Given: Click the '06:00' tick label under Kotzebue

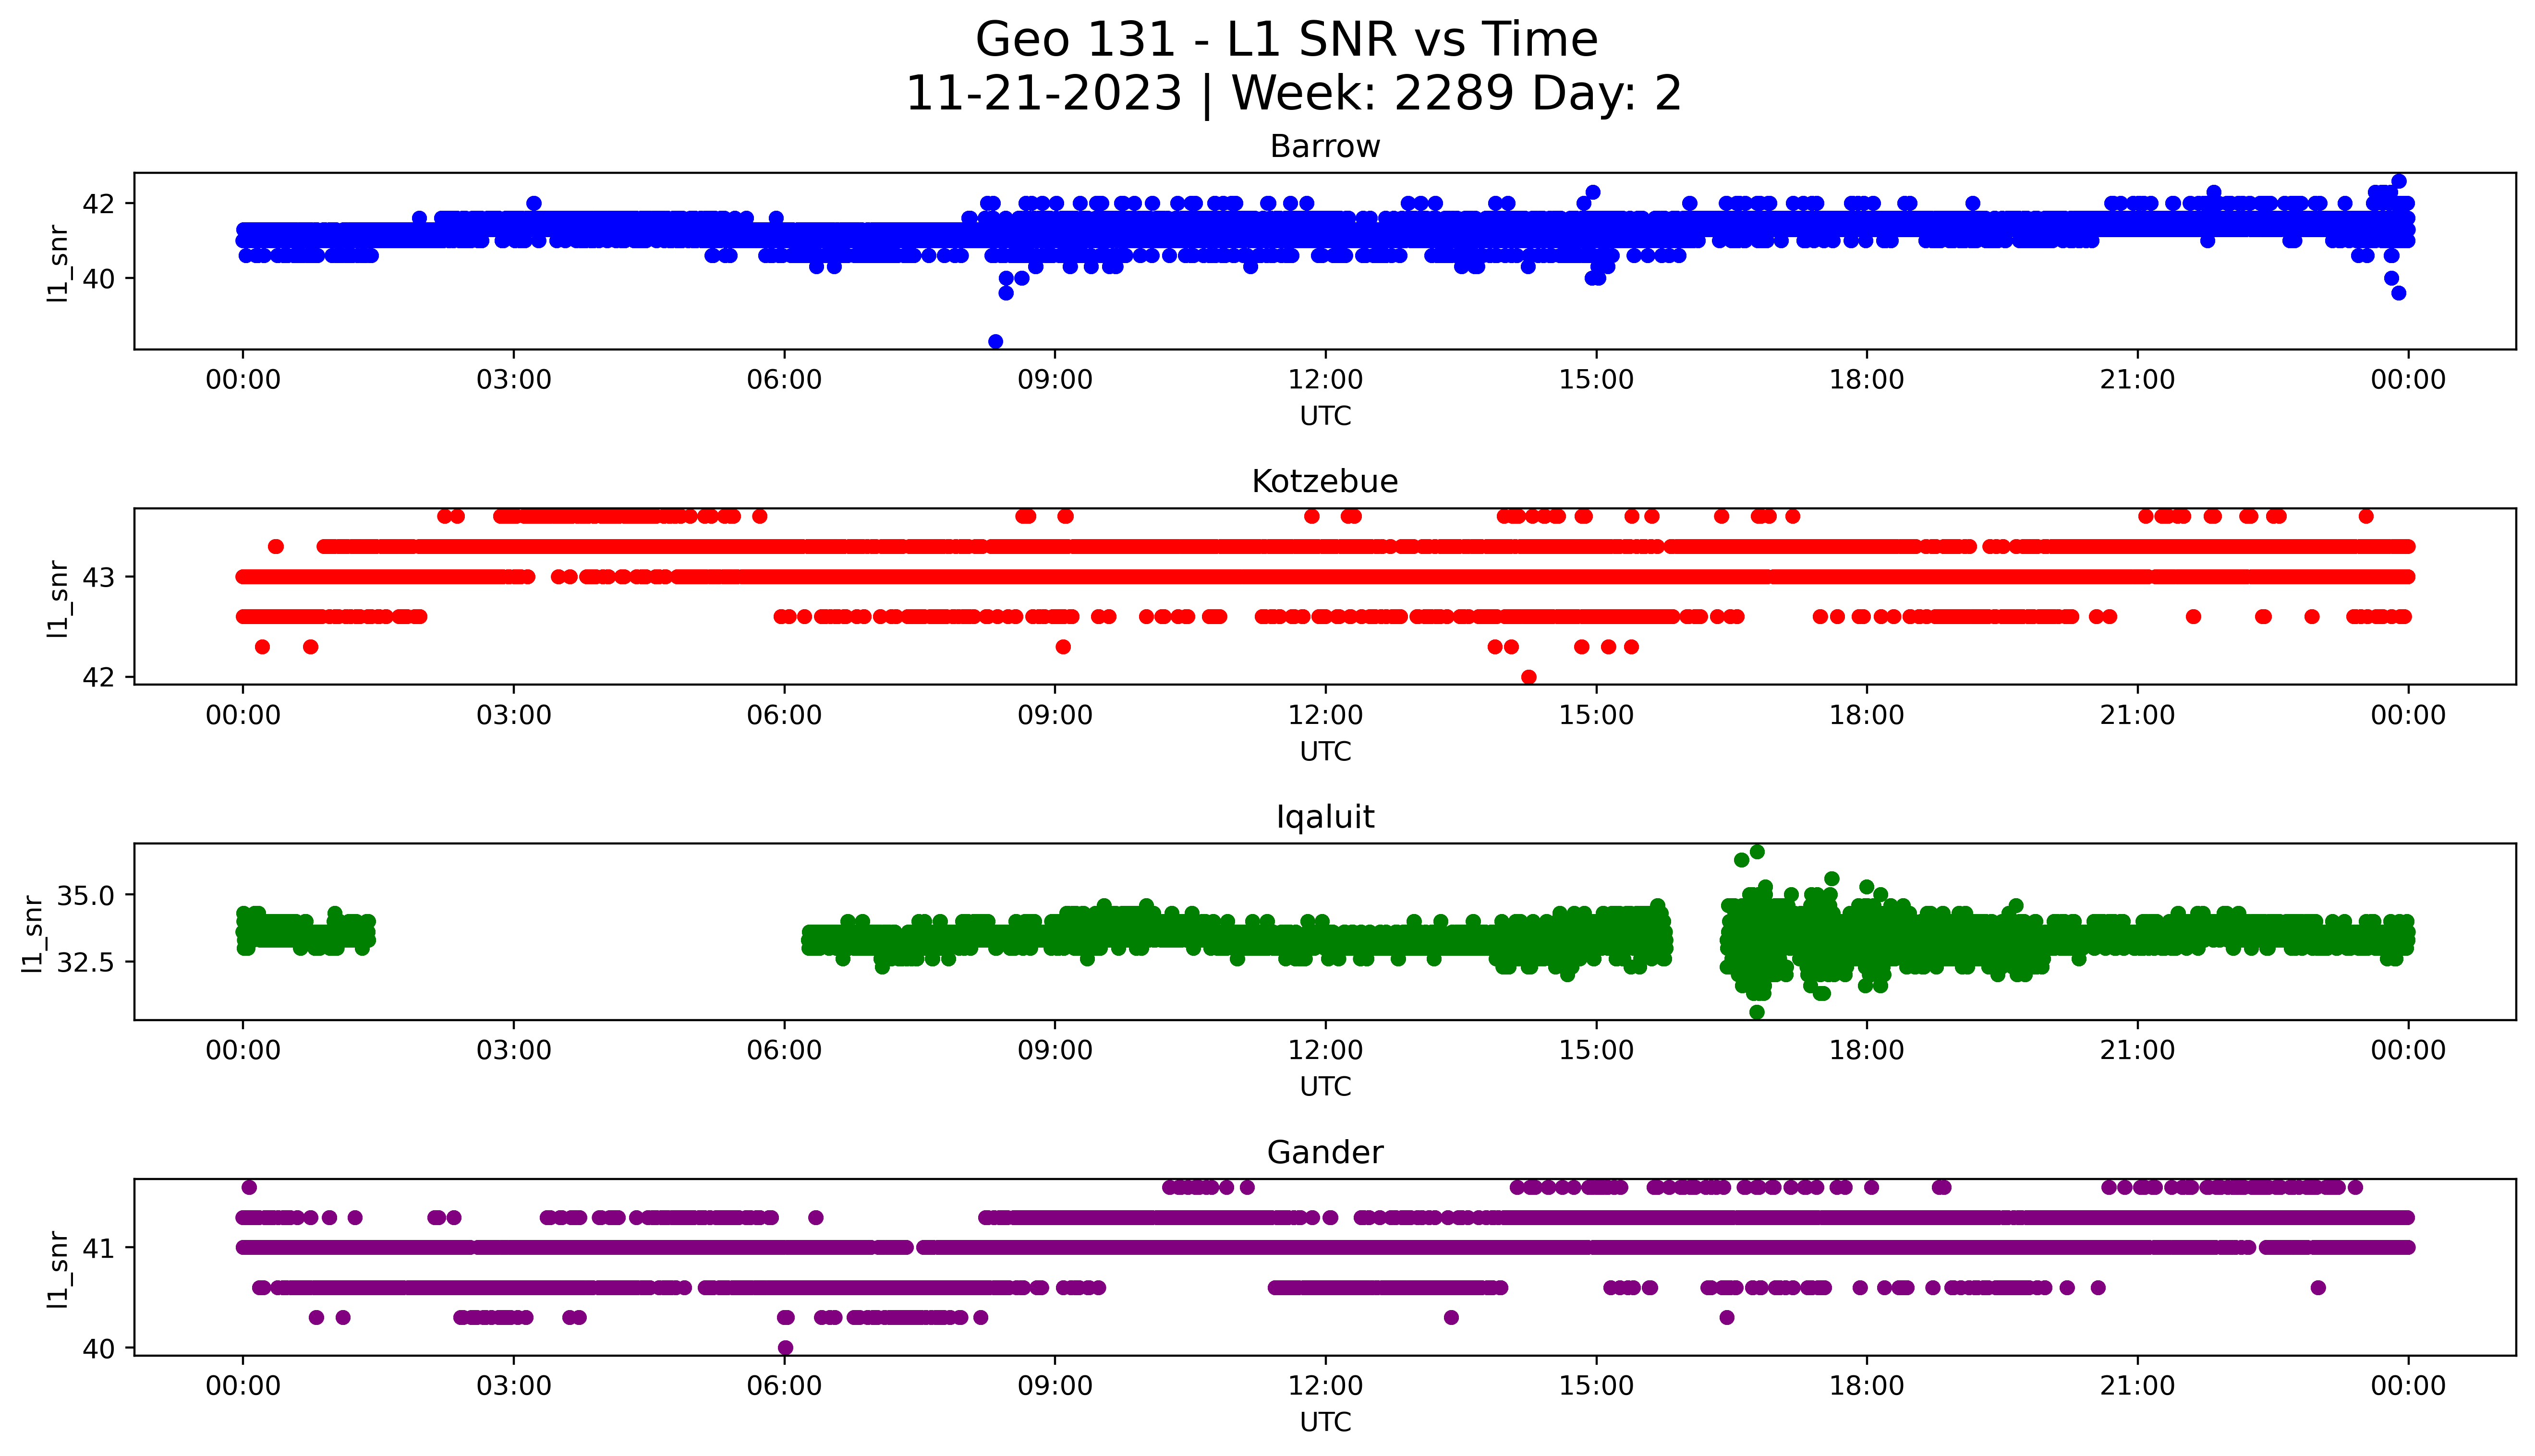Looking at the screenshot, I should pos(785,715).
